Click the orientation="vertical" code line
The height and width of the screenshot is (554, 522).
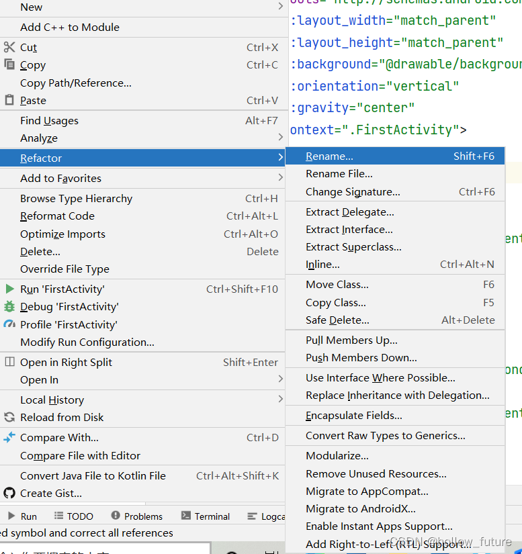[x=375, y=86]
